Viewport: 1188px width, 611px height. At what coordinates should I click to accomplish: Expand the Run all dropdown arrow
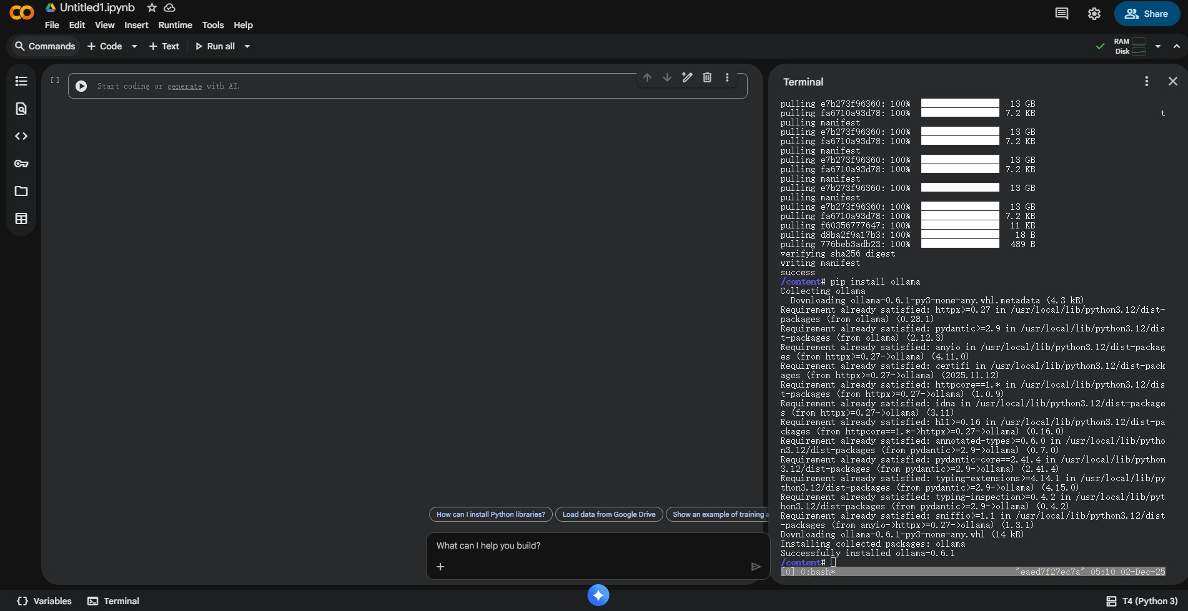click(x=247, y=46)
